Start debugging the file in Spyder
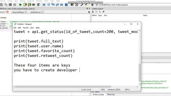This screenshot has height=96, width=171. (44, 5)
